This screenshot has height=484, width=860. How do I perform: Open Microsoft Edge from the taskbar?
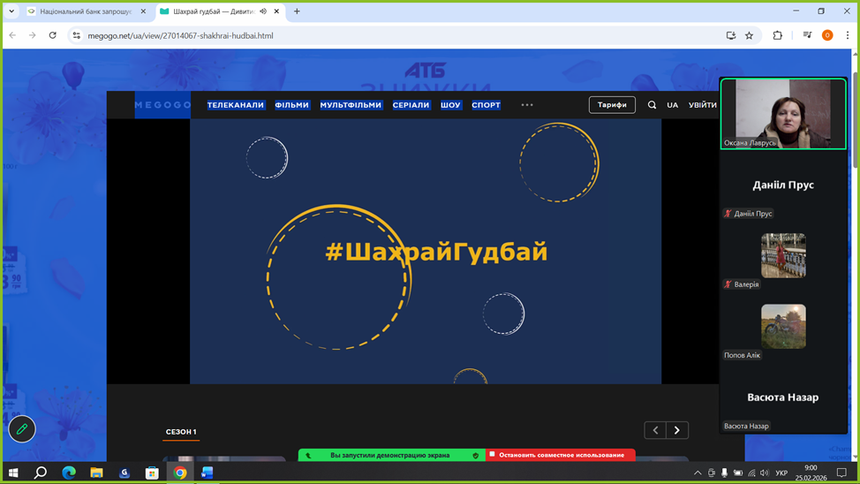69,473
